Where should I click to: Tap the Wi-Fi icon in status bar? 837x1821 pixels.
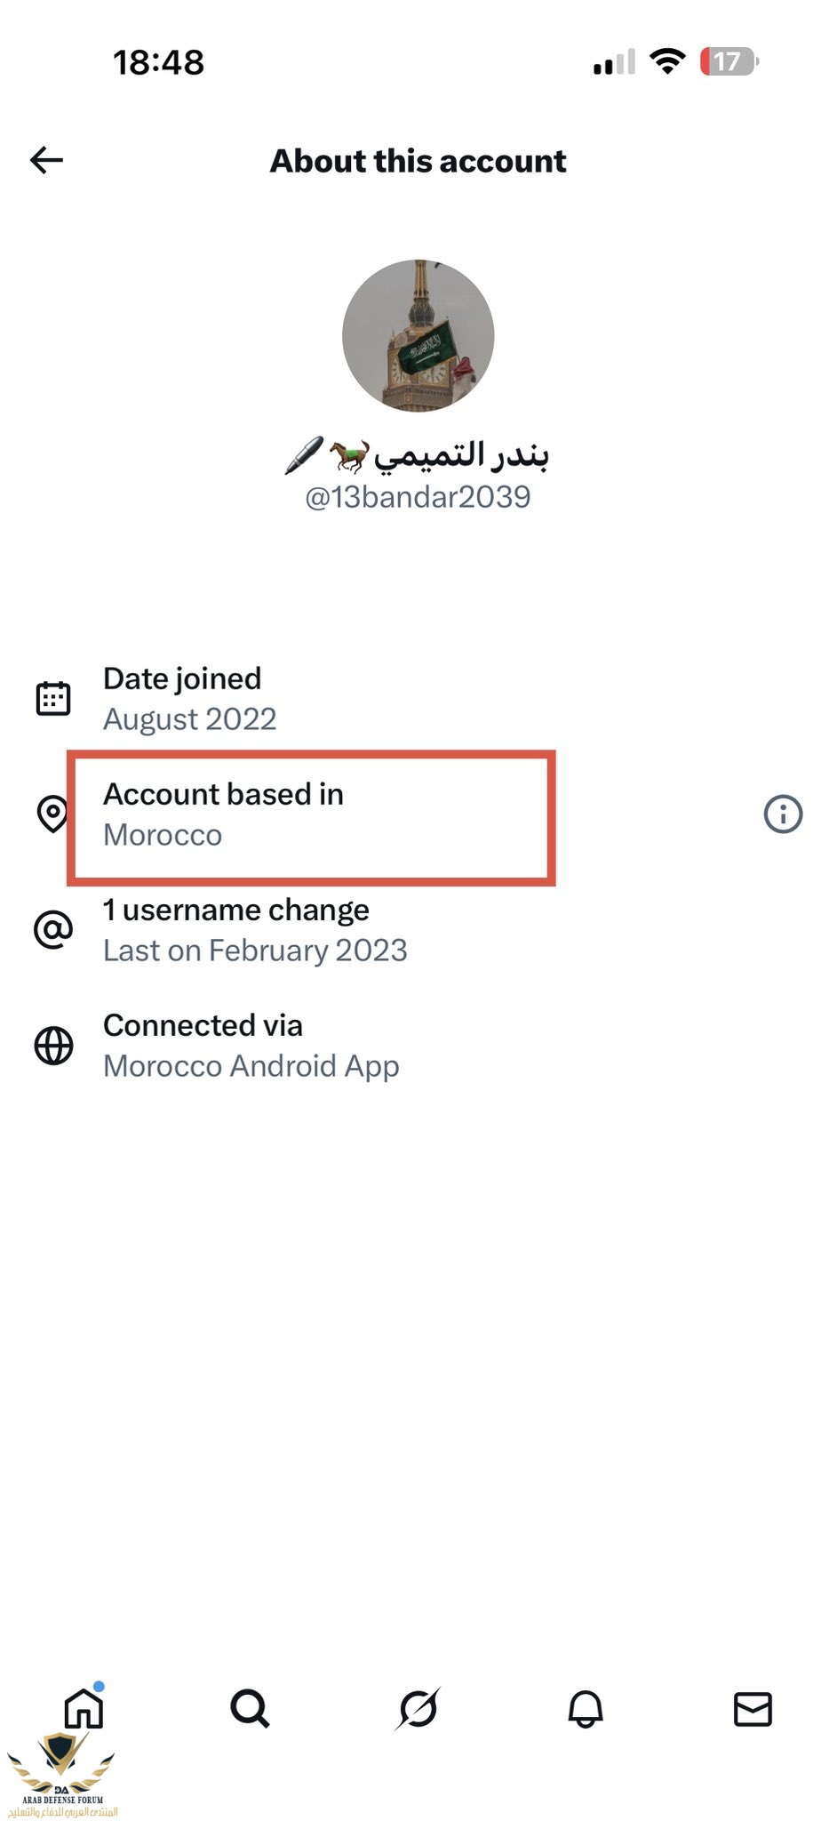point(667,61)
